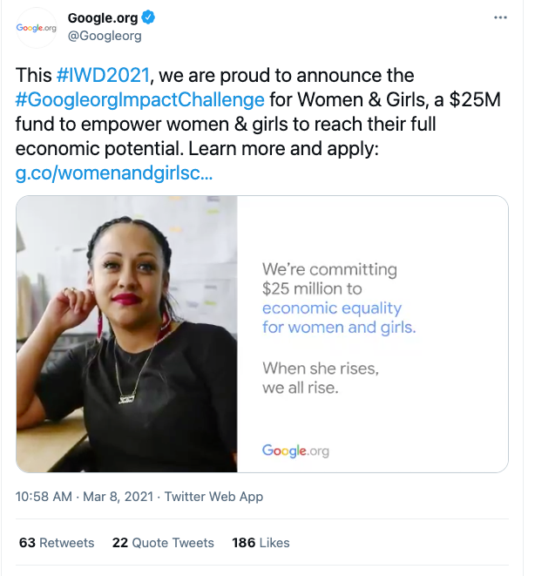Image resolution: width=535 pixels, height=576 pixels.
Task: Open the tweet's three-dot more menu
Action: coord(499,17)
